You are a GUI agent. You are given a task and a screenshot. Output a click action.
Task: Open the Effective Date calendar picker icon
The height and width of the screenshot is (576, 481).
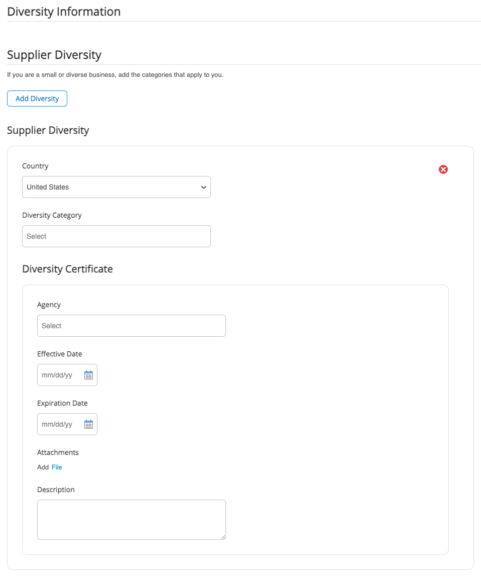[88, 375]
